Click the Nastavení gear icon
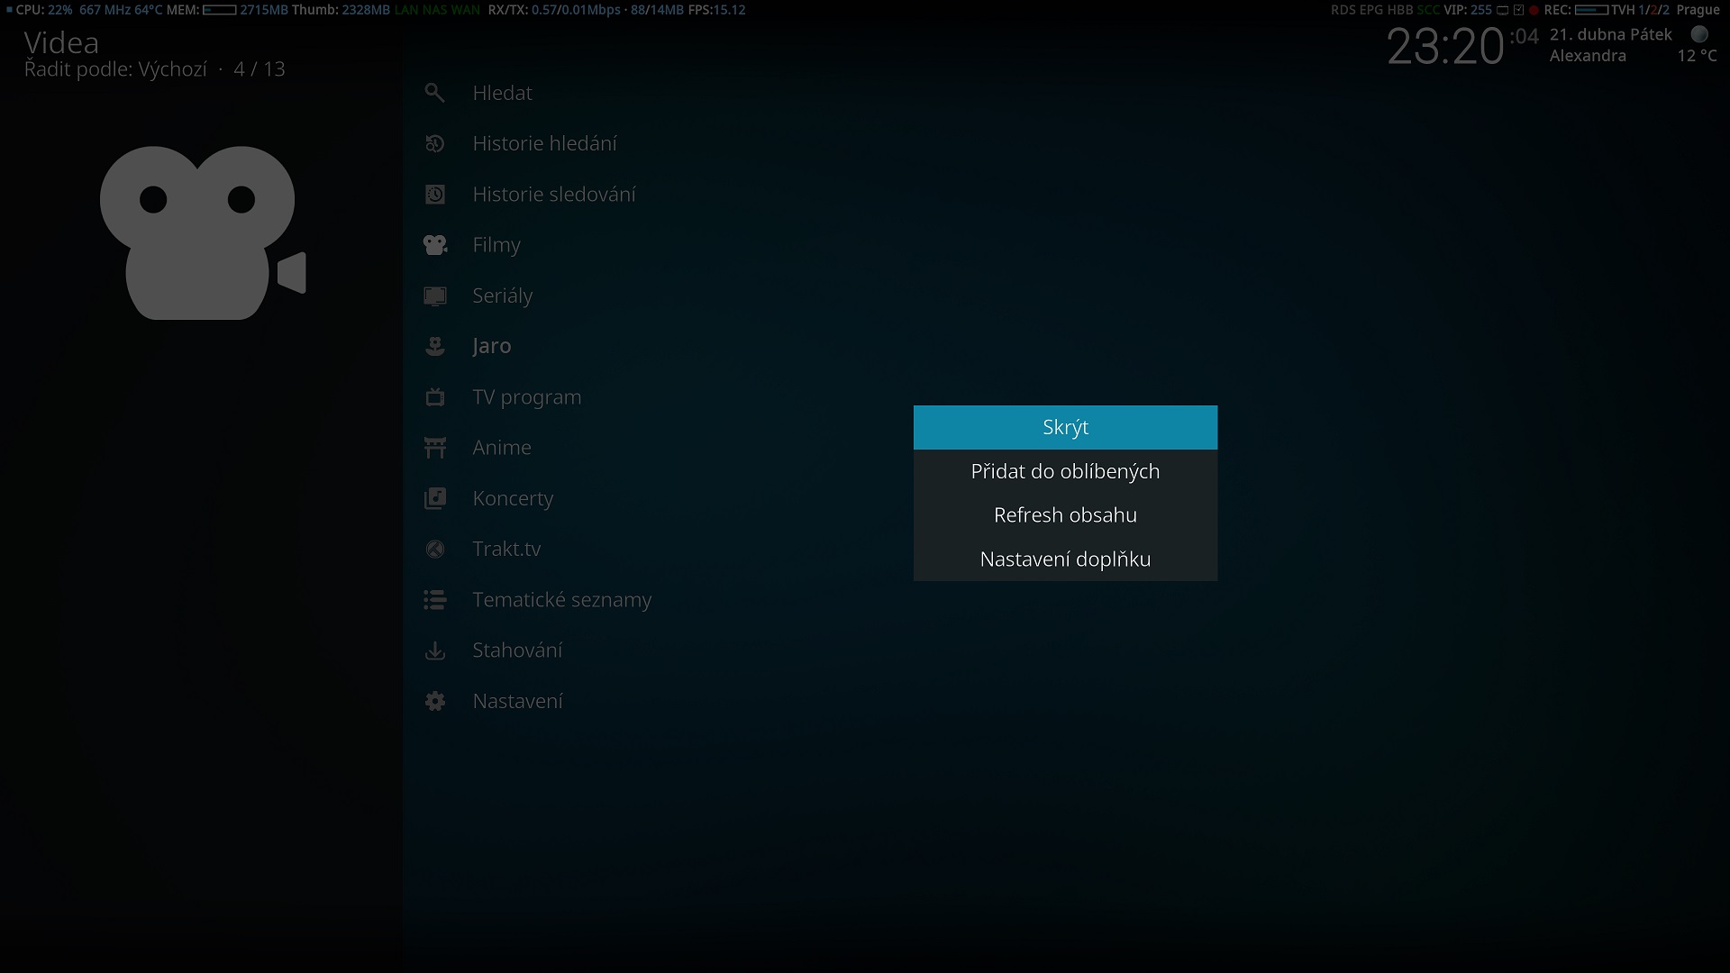The image size is (1730, 973). pyautogui.click(x=435, y=701)
